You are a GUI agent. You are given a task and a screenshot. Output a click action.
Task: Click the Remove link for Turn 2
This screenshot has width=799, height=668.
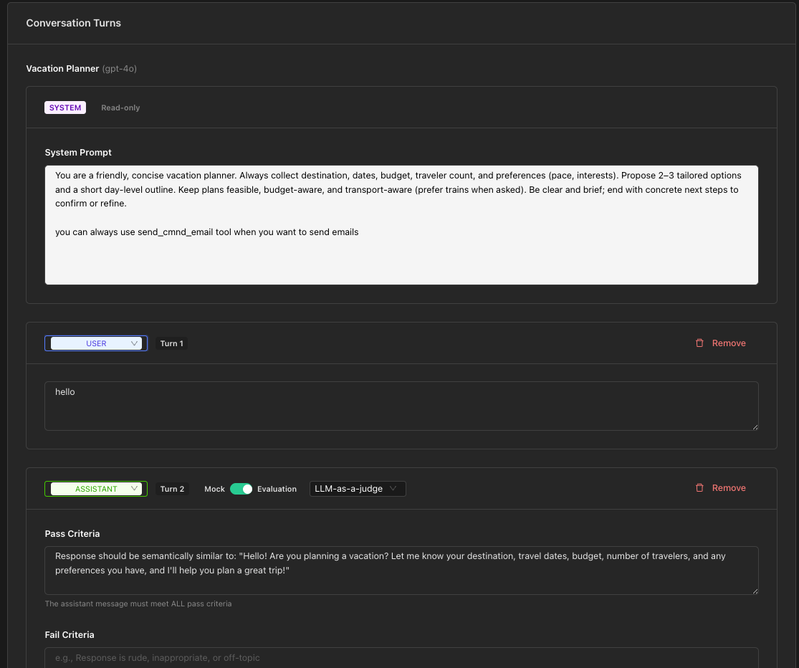[x=729, y=487]
